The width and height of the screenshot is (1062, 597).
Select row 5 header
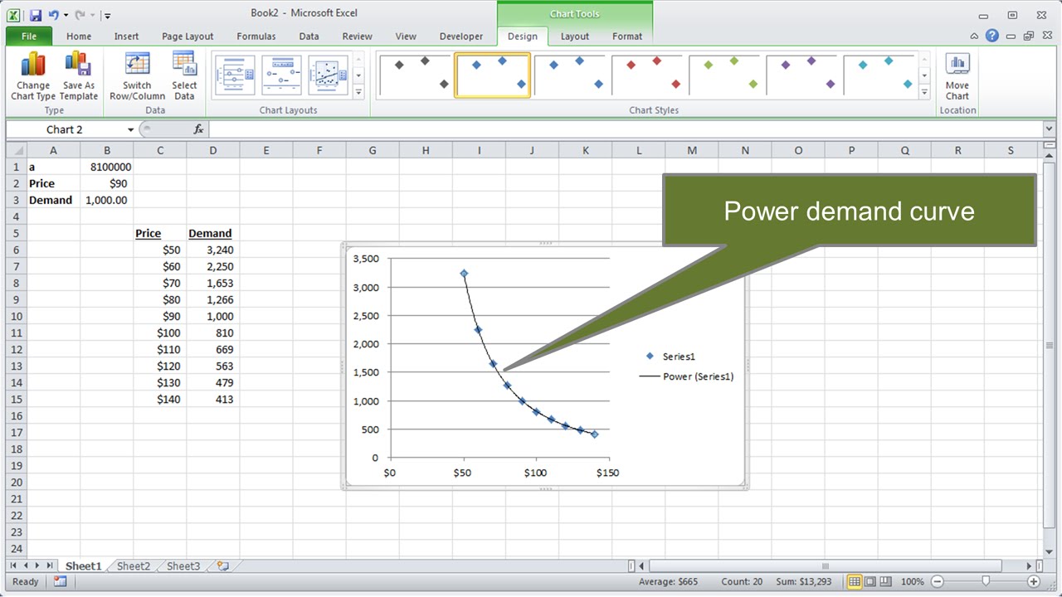(16, 233)
